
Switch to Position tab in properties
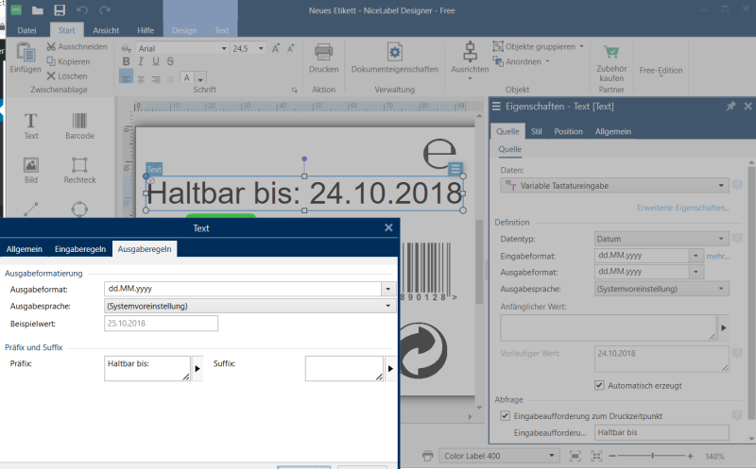pyautogui.click(x=568, y=131)
